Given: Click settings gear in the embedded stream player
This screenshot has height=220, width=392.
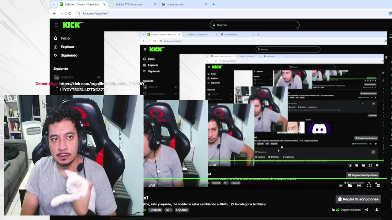Looking at the screenshot, I should [x=377, y=165].
